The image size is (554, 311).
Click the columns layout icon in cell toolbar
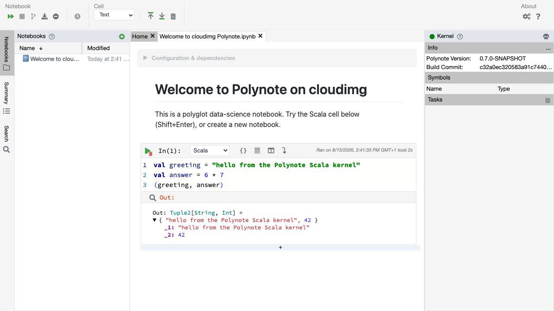click(271, 151)
